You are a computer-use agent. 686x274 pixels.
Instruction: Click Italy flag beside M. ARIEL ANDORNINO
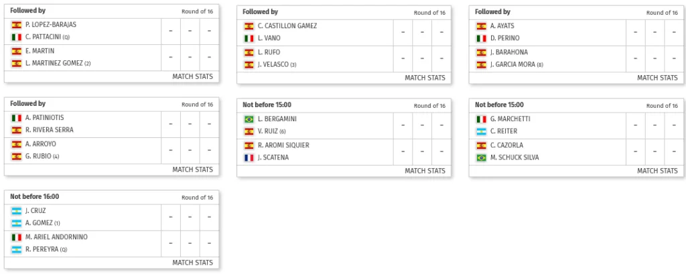(17, 237)
